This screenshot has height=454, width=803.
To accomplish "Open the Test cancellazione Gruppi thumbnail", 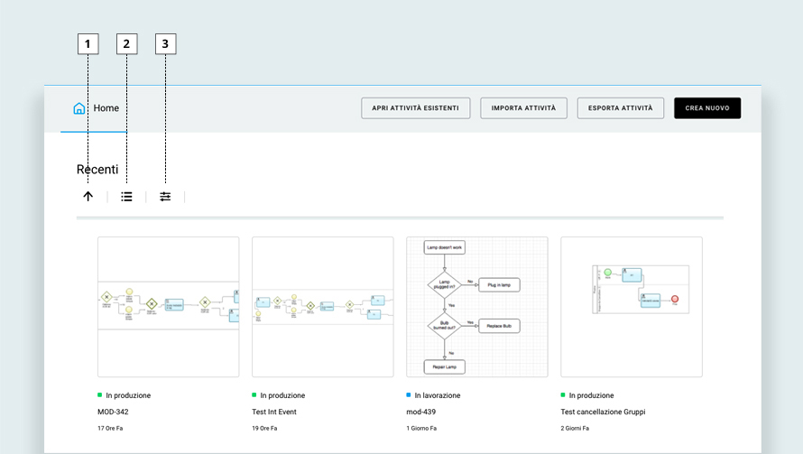I will (632, 307).
